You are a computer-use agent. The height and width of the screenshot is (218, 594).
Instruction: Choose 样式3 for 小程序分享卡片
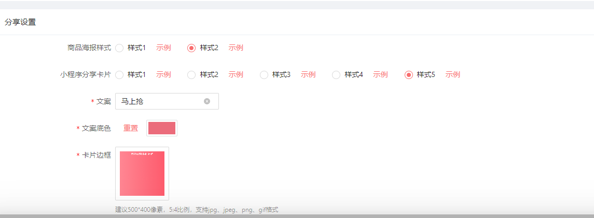(264, 75)
